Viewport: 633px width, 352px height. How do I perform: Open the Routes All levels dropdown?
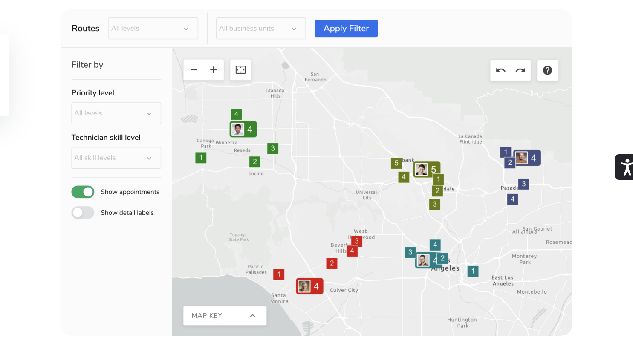(x=153, y=29)
